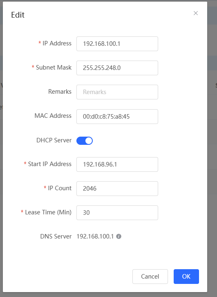217x297 pixels.
Task: Click the OK button
Action: point(186,277)
